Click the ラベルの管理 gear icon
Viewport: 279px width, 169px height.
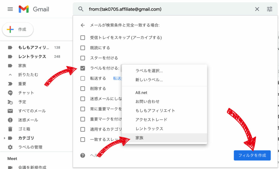pos(10,147)
